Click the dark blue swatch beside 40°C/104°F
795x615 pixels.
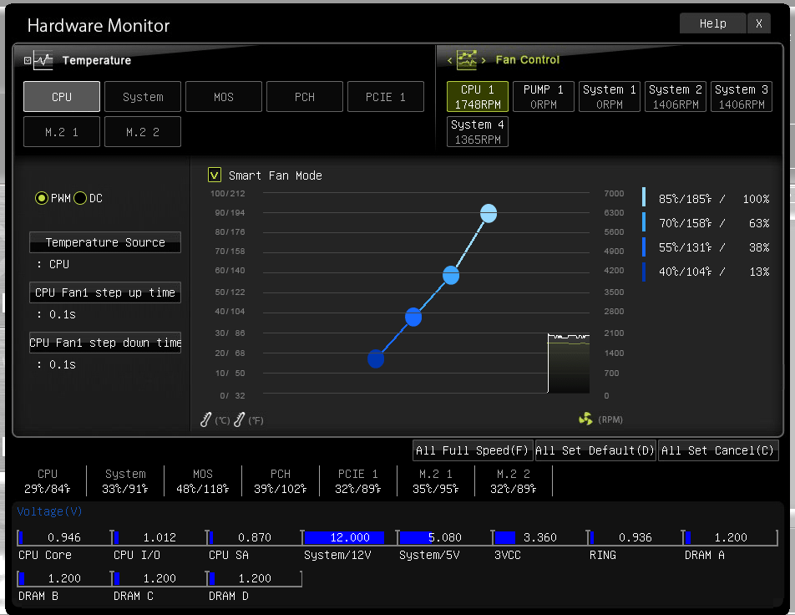[644, 272]
